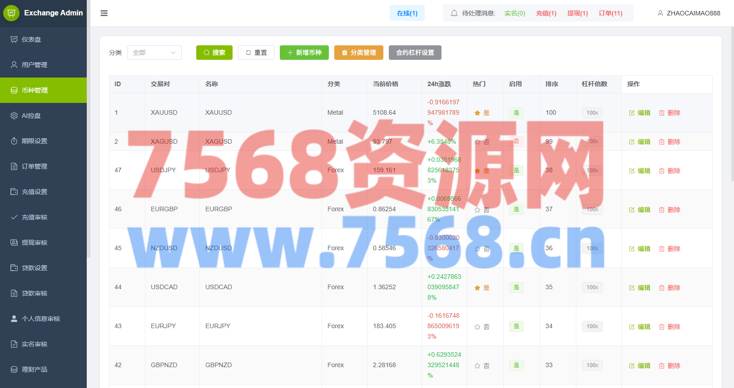Viewport: 734px width, 388px height.
Task: Click the notification bell icon
Action: (x=454, y=13)
